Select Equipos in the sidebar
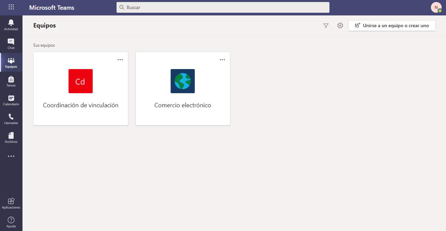The image size is (446, 231). (x=11, y=62)
